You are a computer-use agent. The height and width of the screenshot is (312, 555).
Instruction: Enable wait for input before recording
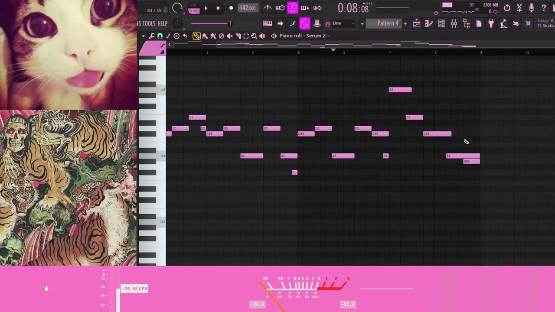pyautogui.click(x=280, y=8)
